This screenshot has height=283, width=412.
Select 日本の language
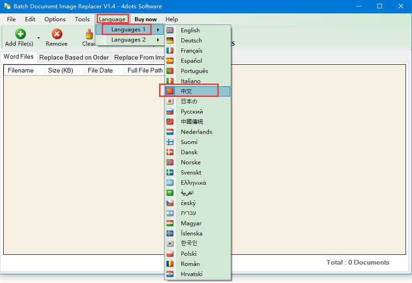click(197, 101)
